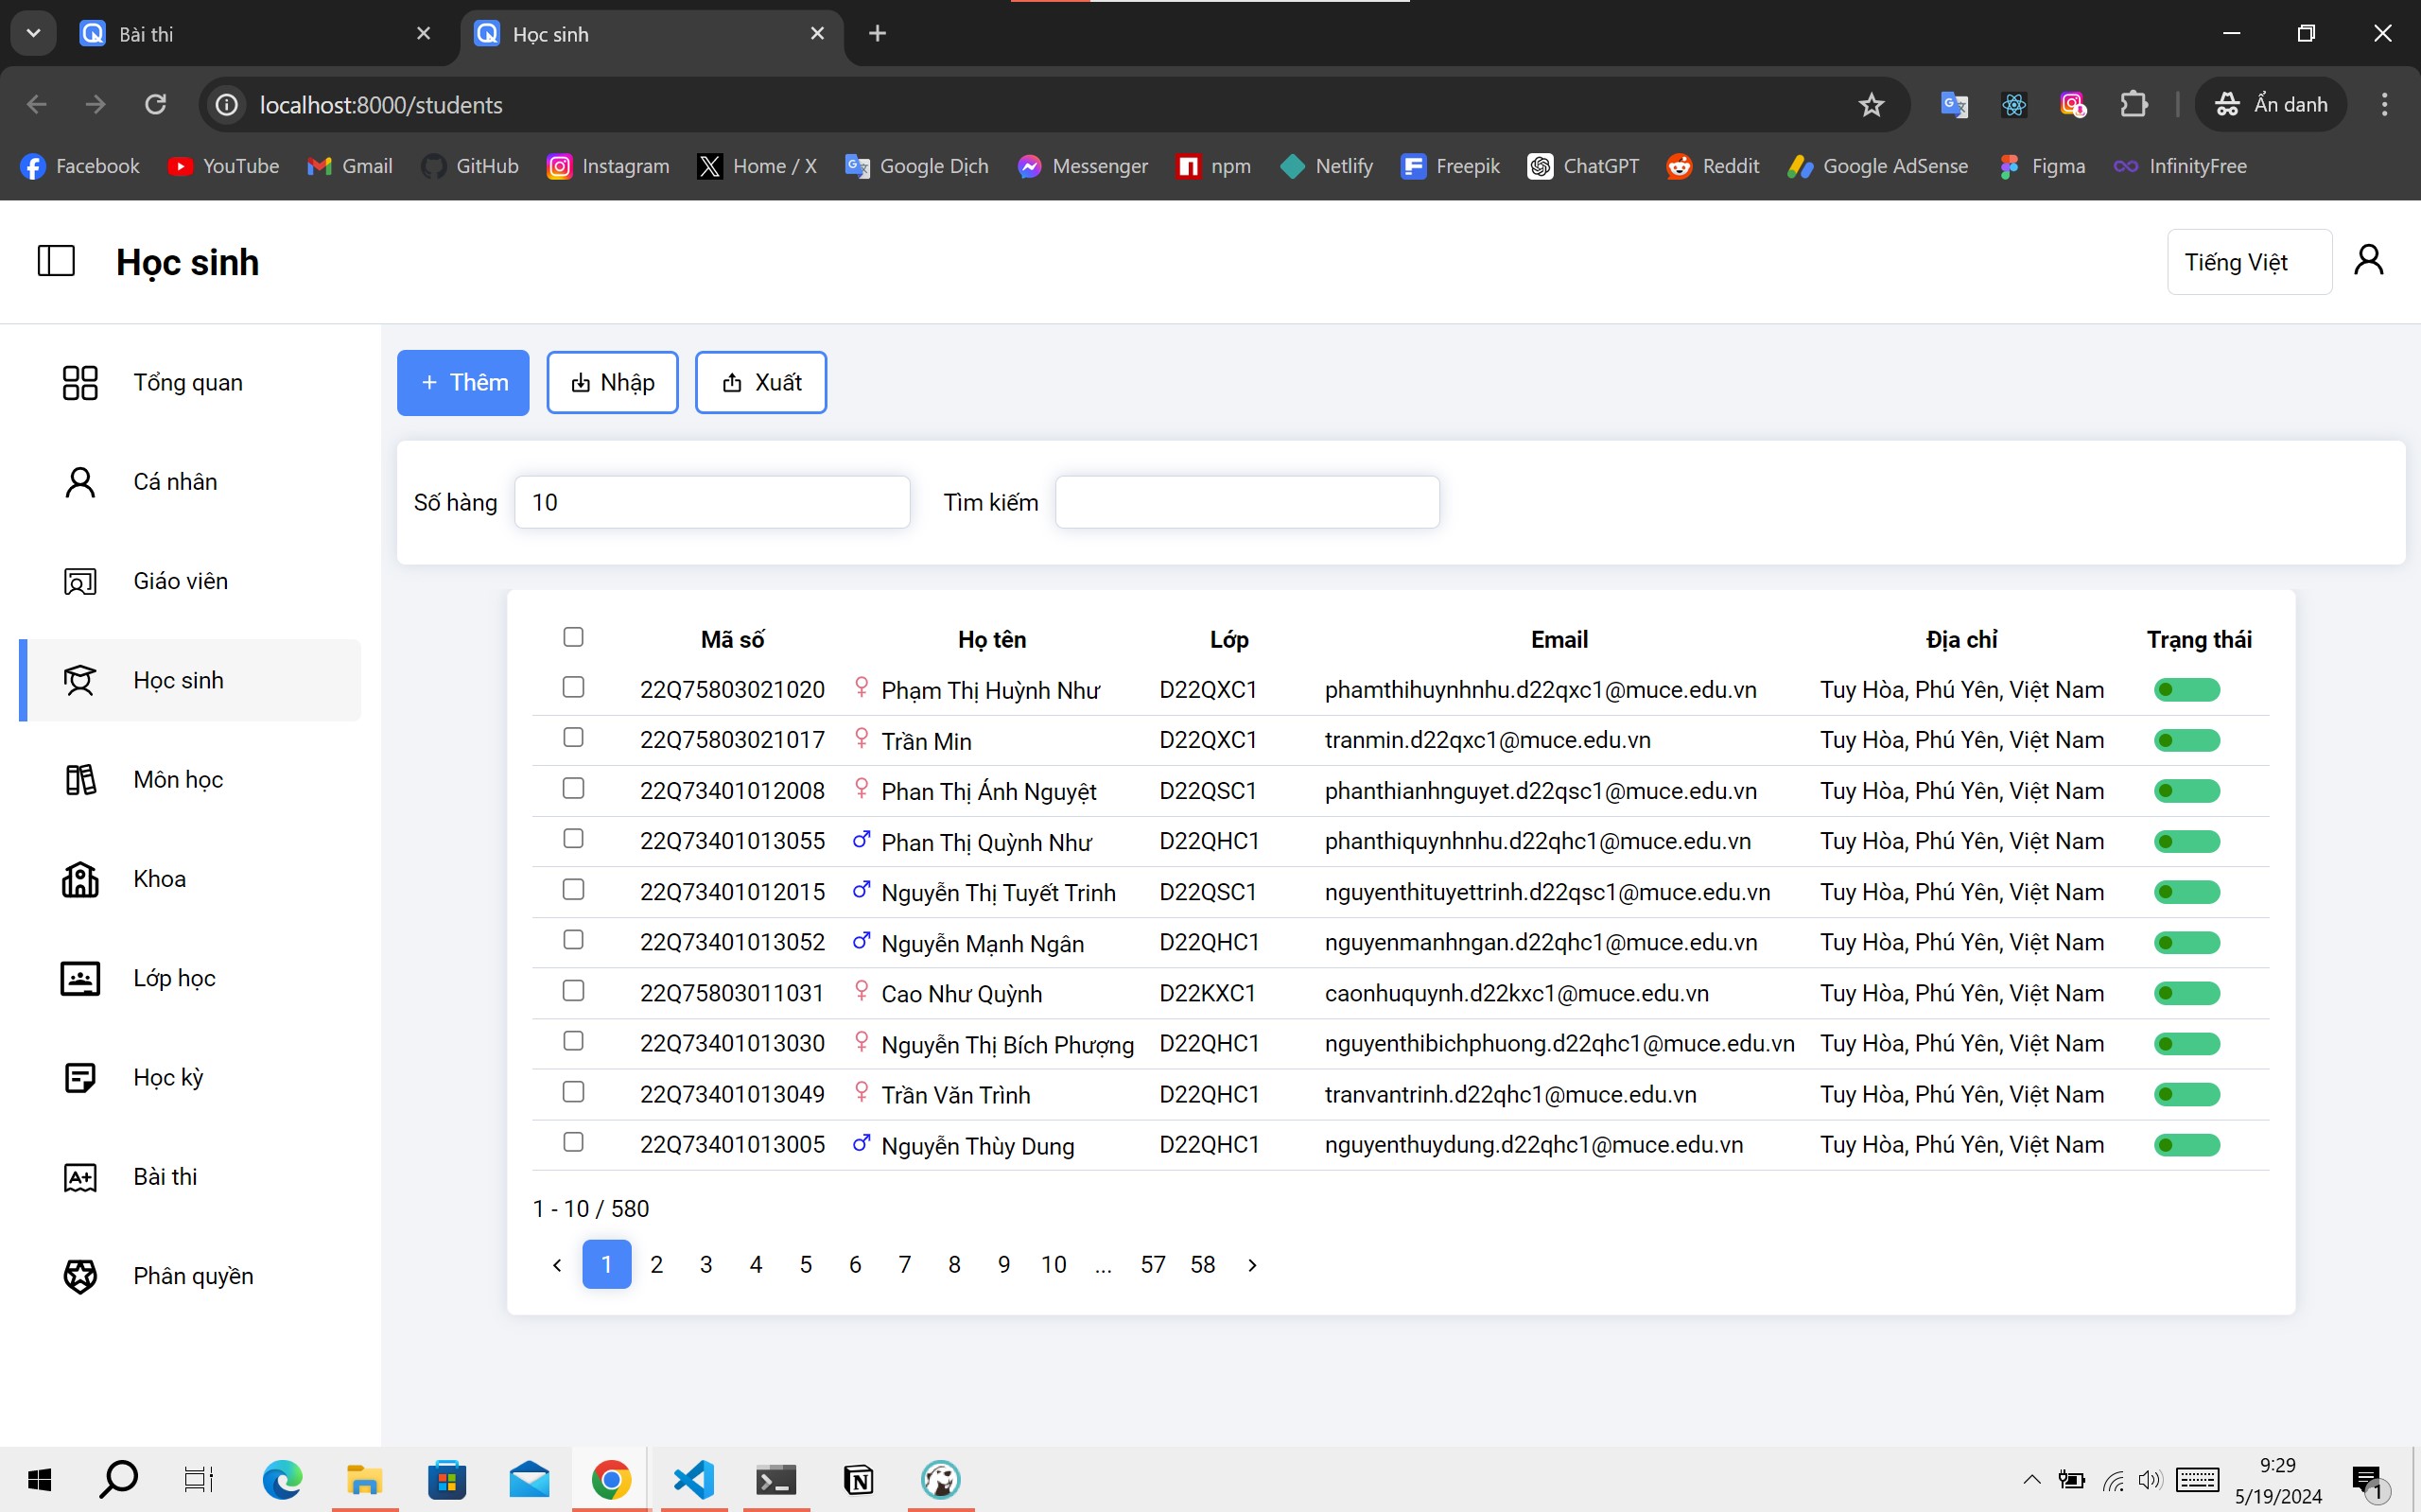Viewport: 2421px width, 1512px height.
Task: Click the Khoa faculty icon
Action: click(x=80, y=878)
